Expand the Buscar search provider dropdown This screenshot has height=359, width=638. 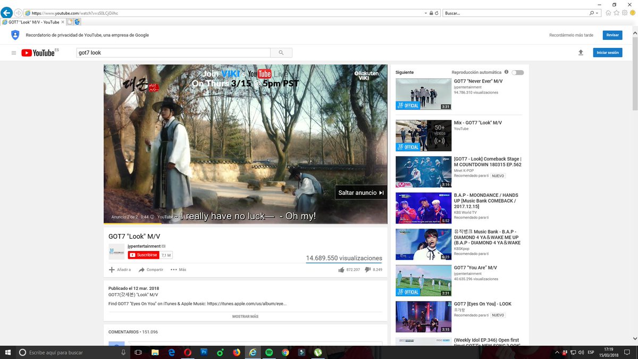(597, 13)
